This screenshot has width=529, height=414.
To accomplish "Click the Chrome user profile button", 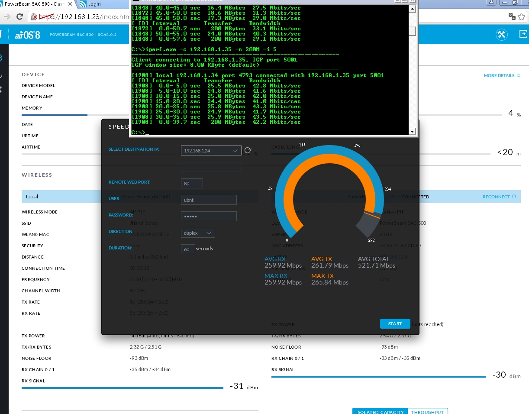I will tap(491, 3).
